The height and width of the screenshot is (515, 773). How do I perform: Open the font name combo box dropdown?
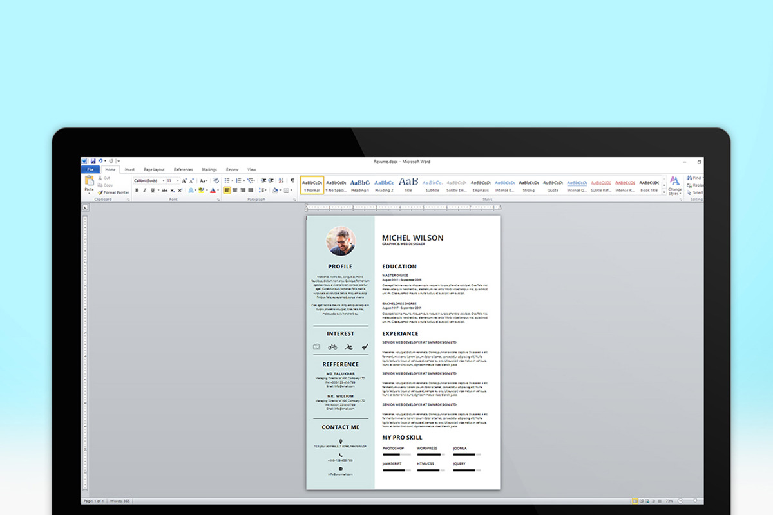164,181
